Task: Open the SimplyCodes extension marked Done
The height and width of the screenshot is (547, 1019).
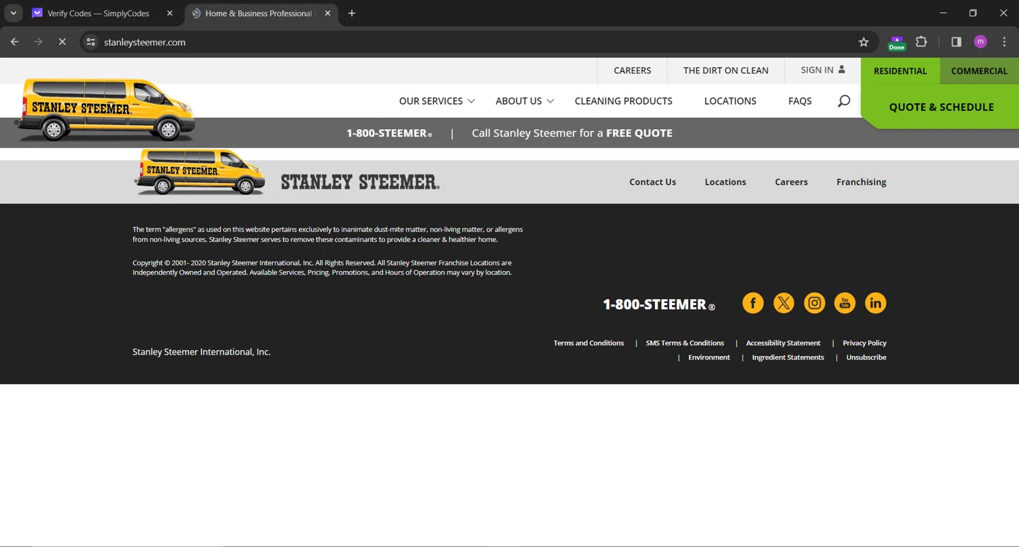Action: coord(897,43)
